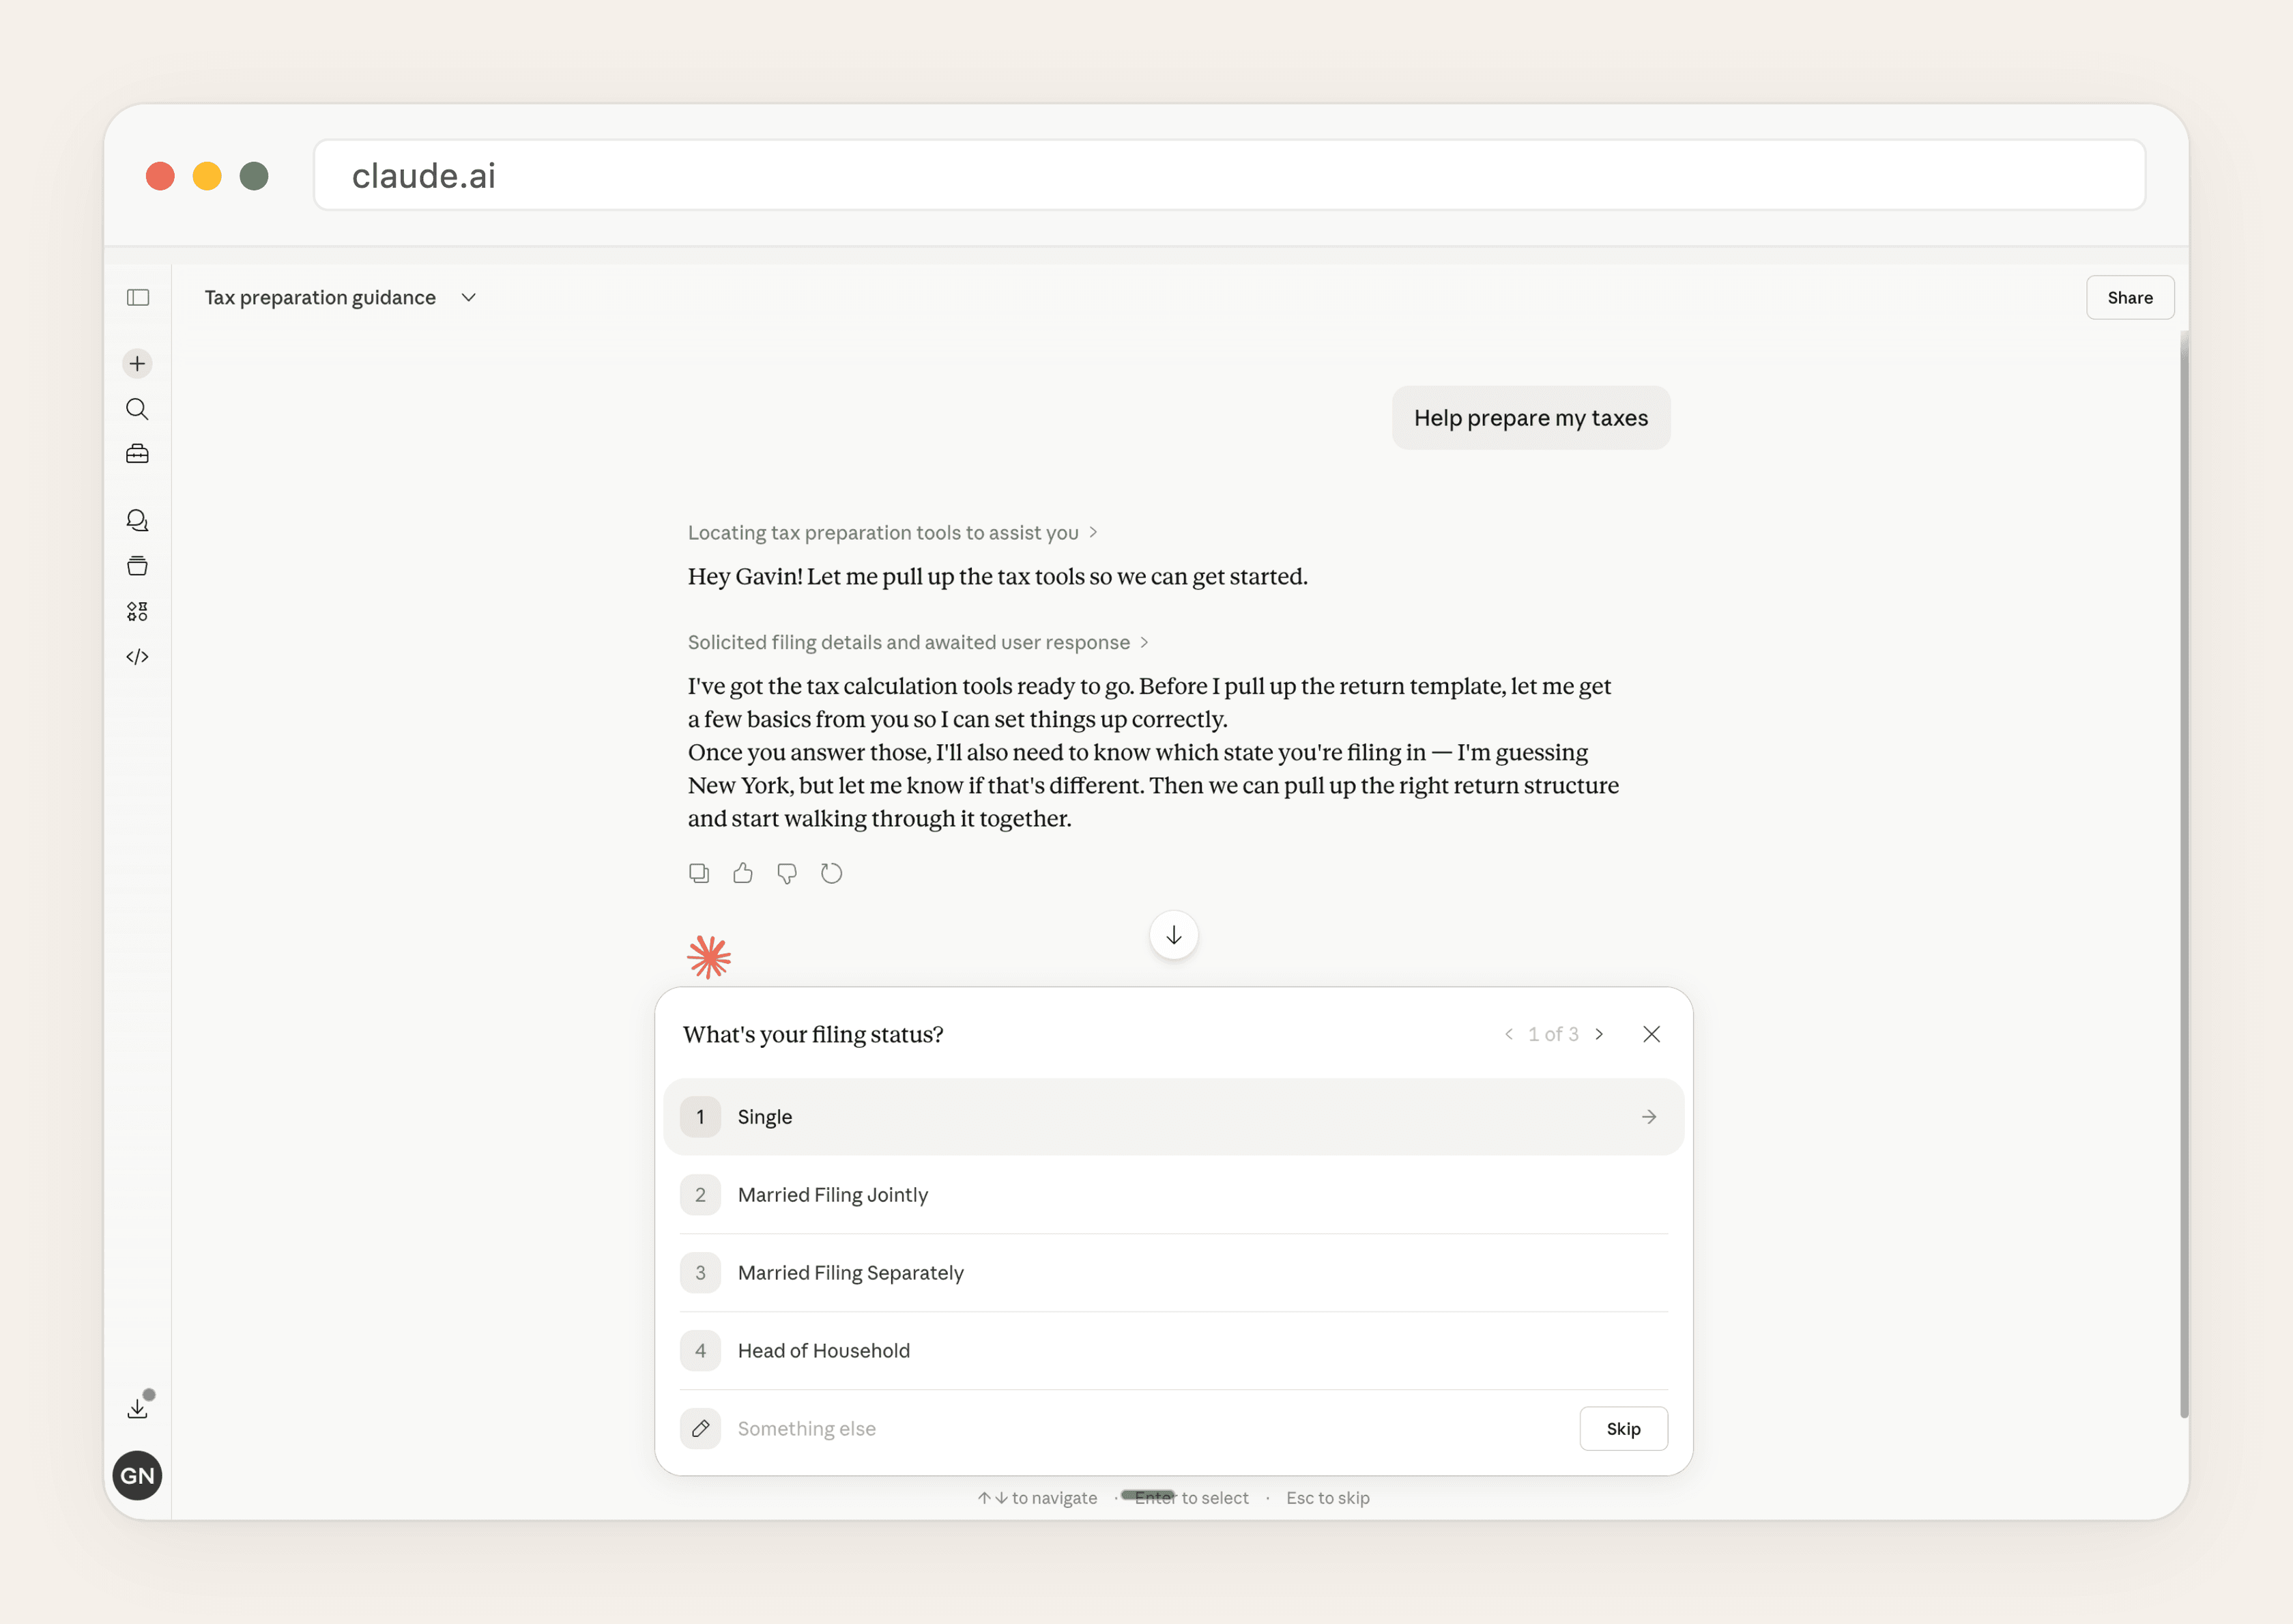Open the Tax preparation guidance dropdown

coord(467,297)
